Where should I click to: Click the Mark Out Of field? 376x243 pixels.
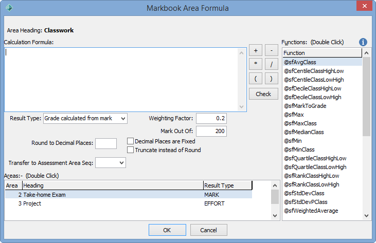pyautogui.click(x=211, y=131)
